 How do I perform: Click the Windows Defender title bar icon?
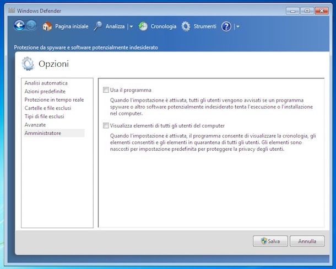(x=12, y=10)
